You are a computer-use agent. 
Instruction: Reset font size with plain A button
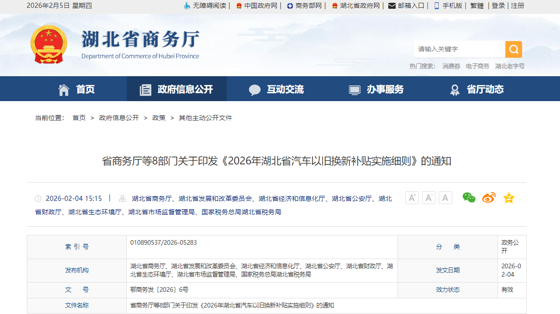tap(445, 198)
